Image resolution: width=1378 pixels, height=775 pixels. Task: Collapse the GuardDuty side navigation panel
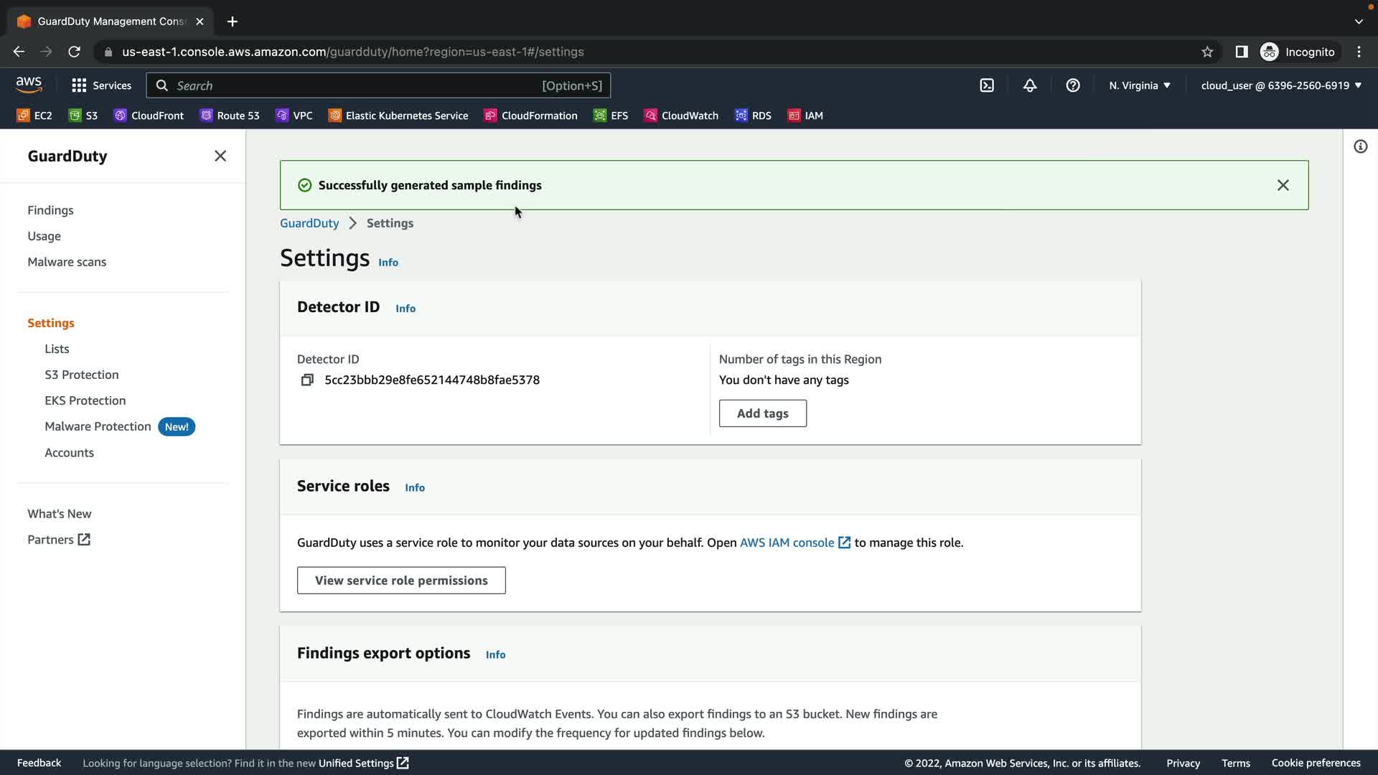220,156
